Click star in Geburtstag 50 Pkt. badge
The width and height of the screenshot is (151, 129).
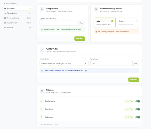coord(126,117)
